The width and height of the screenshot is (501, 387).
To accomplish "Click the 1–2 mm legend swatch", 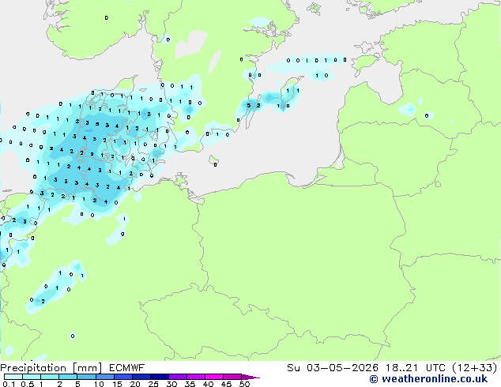I will point(50,377).
